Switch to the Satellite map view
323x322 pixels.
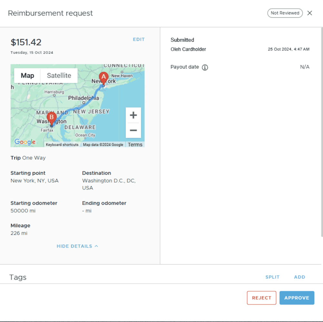coord(59,75)
